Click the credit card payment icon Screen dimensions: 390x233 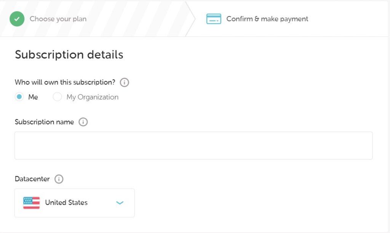click(214, 19)
